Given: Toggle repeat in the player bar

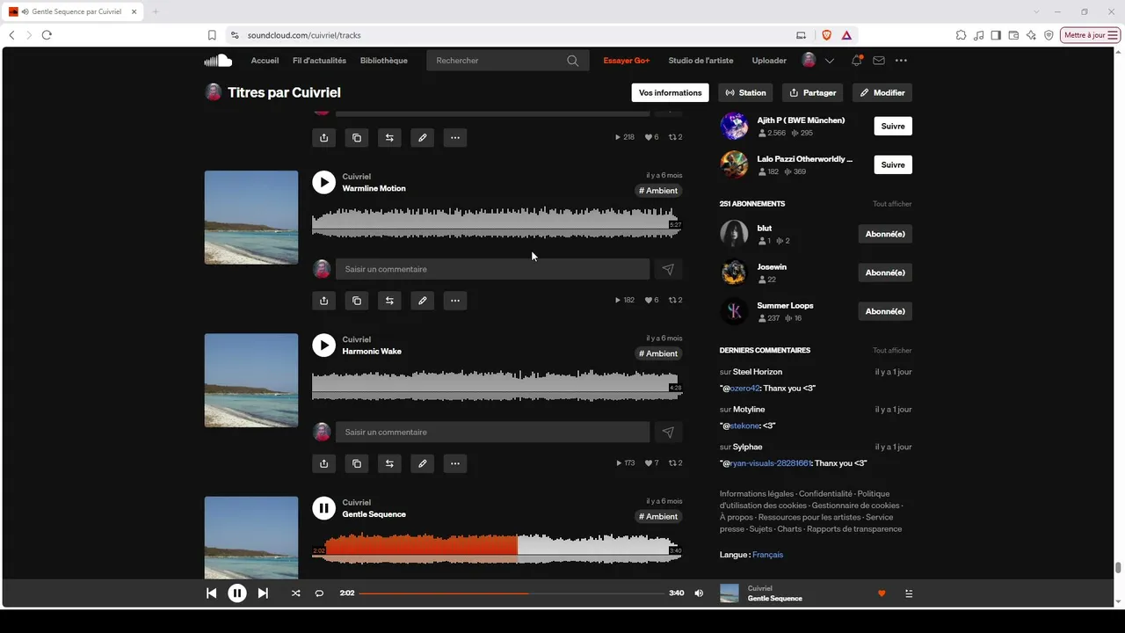Looking at the screenshot, I should click(319, 593).
